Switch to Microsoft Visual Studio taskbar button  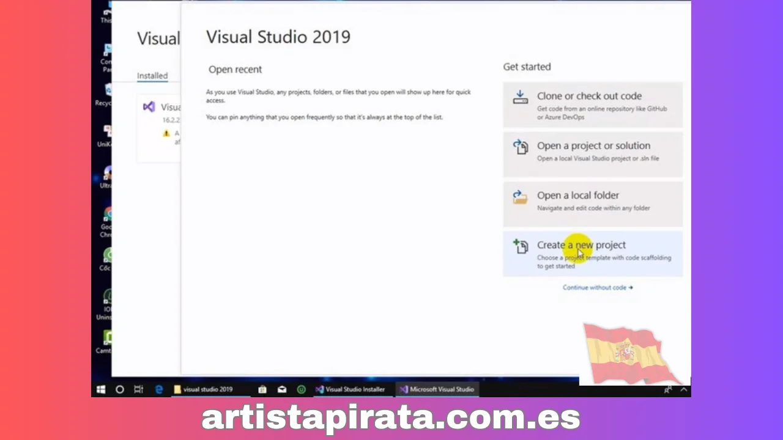coord(437,389)
